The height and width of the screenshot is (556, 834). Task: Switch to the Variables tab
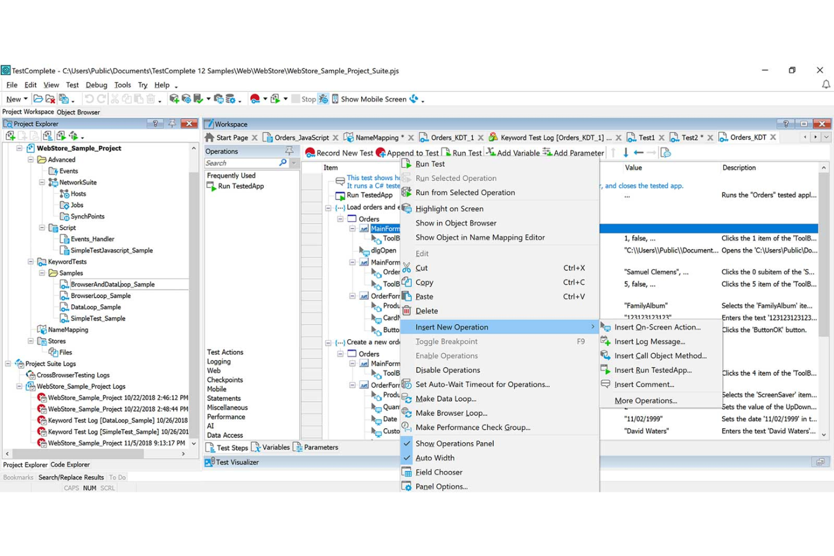(x=271, y=447)
